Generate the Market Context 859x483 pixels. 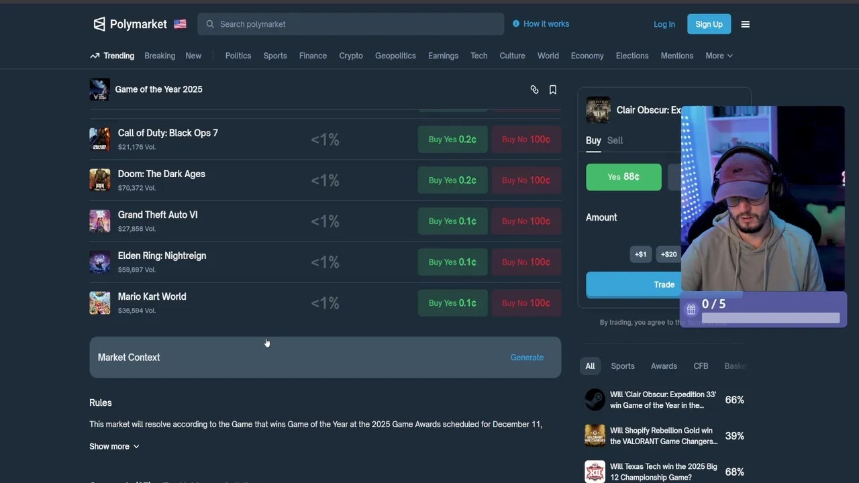click(x=527, y=358)
